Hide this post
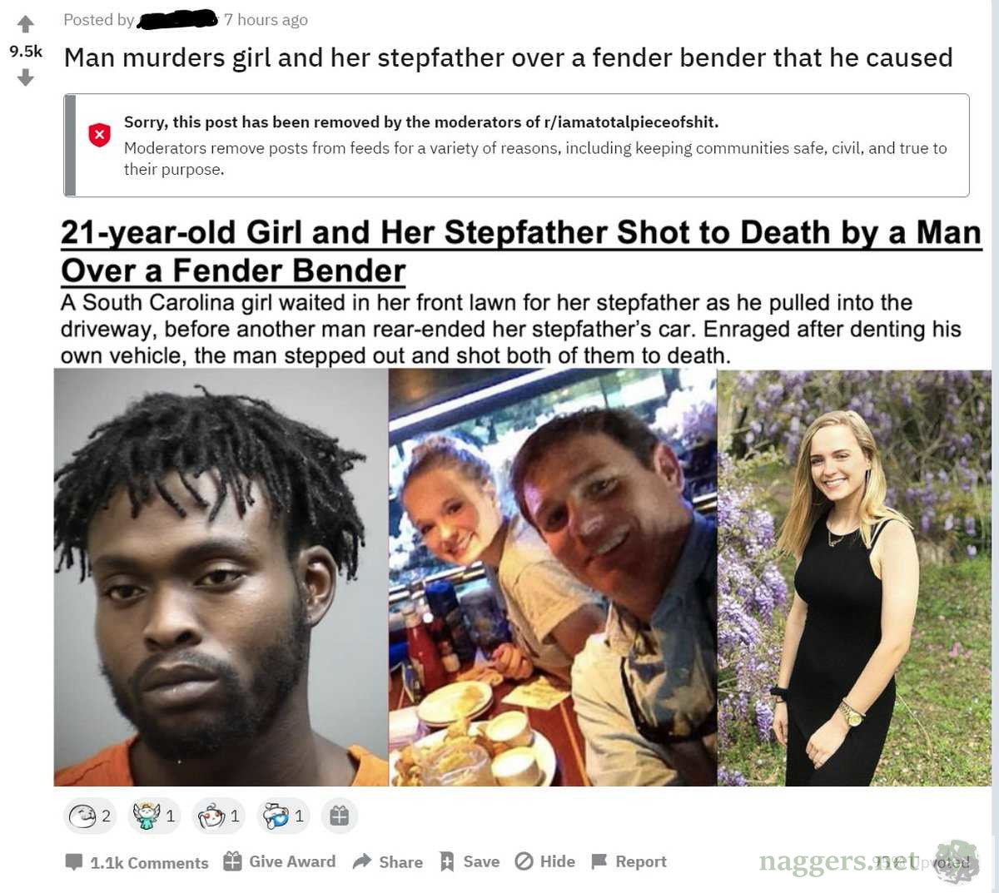 545,861
